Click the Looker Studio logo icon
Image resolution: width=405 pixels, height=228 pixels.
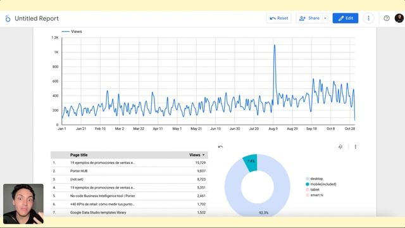point(8,18)
